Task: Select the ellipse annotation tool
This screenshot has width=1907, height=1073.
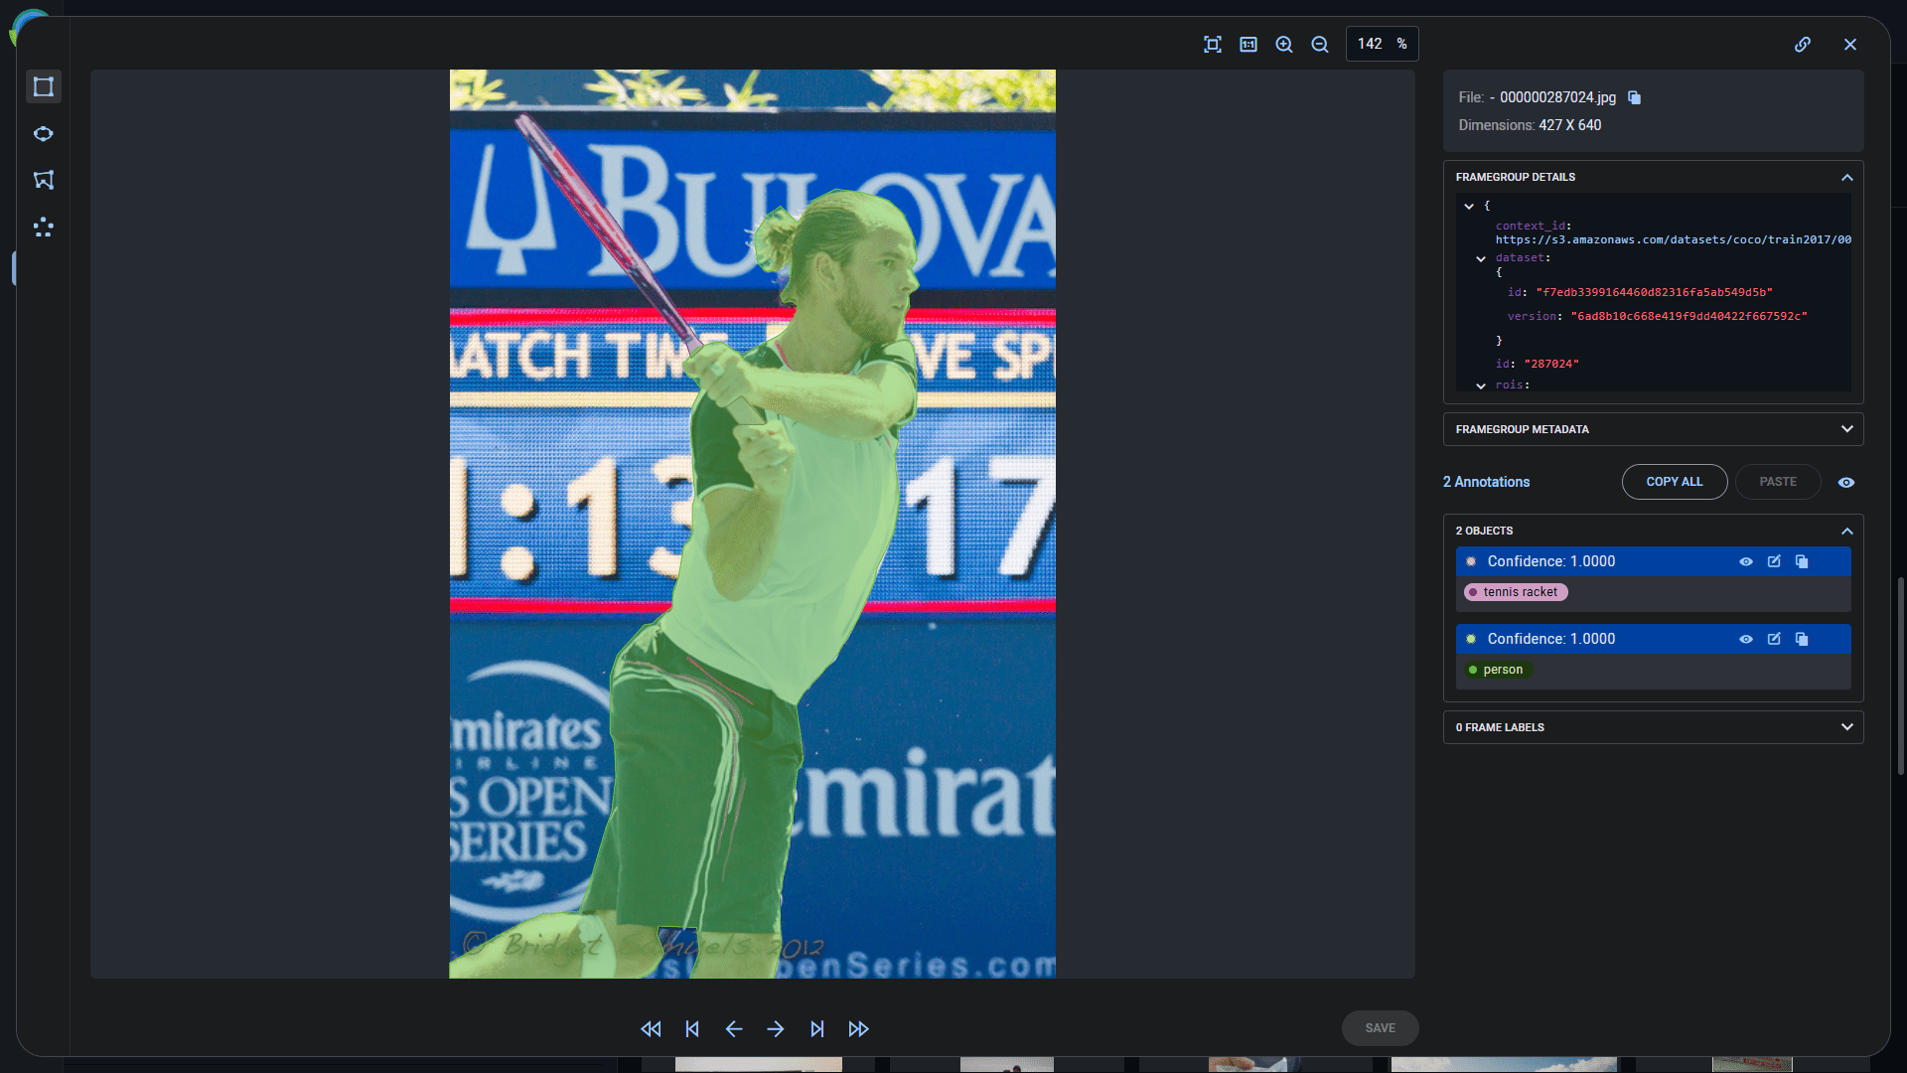Action: point(43,133)
